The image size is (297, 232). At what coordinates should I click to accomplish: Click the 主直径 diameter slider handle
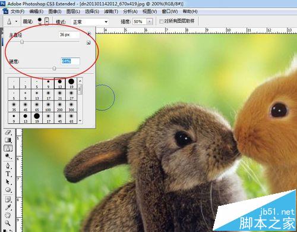22,42
